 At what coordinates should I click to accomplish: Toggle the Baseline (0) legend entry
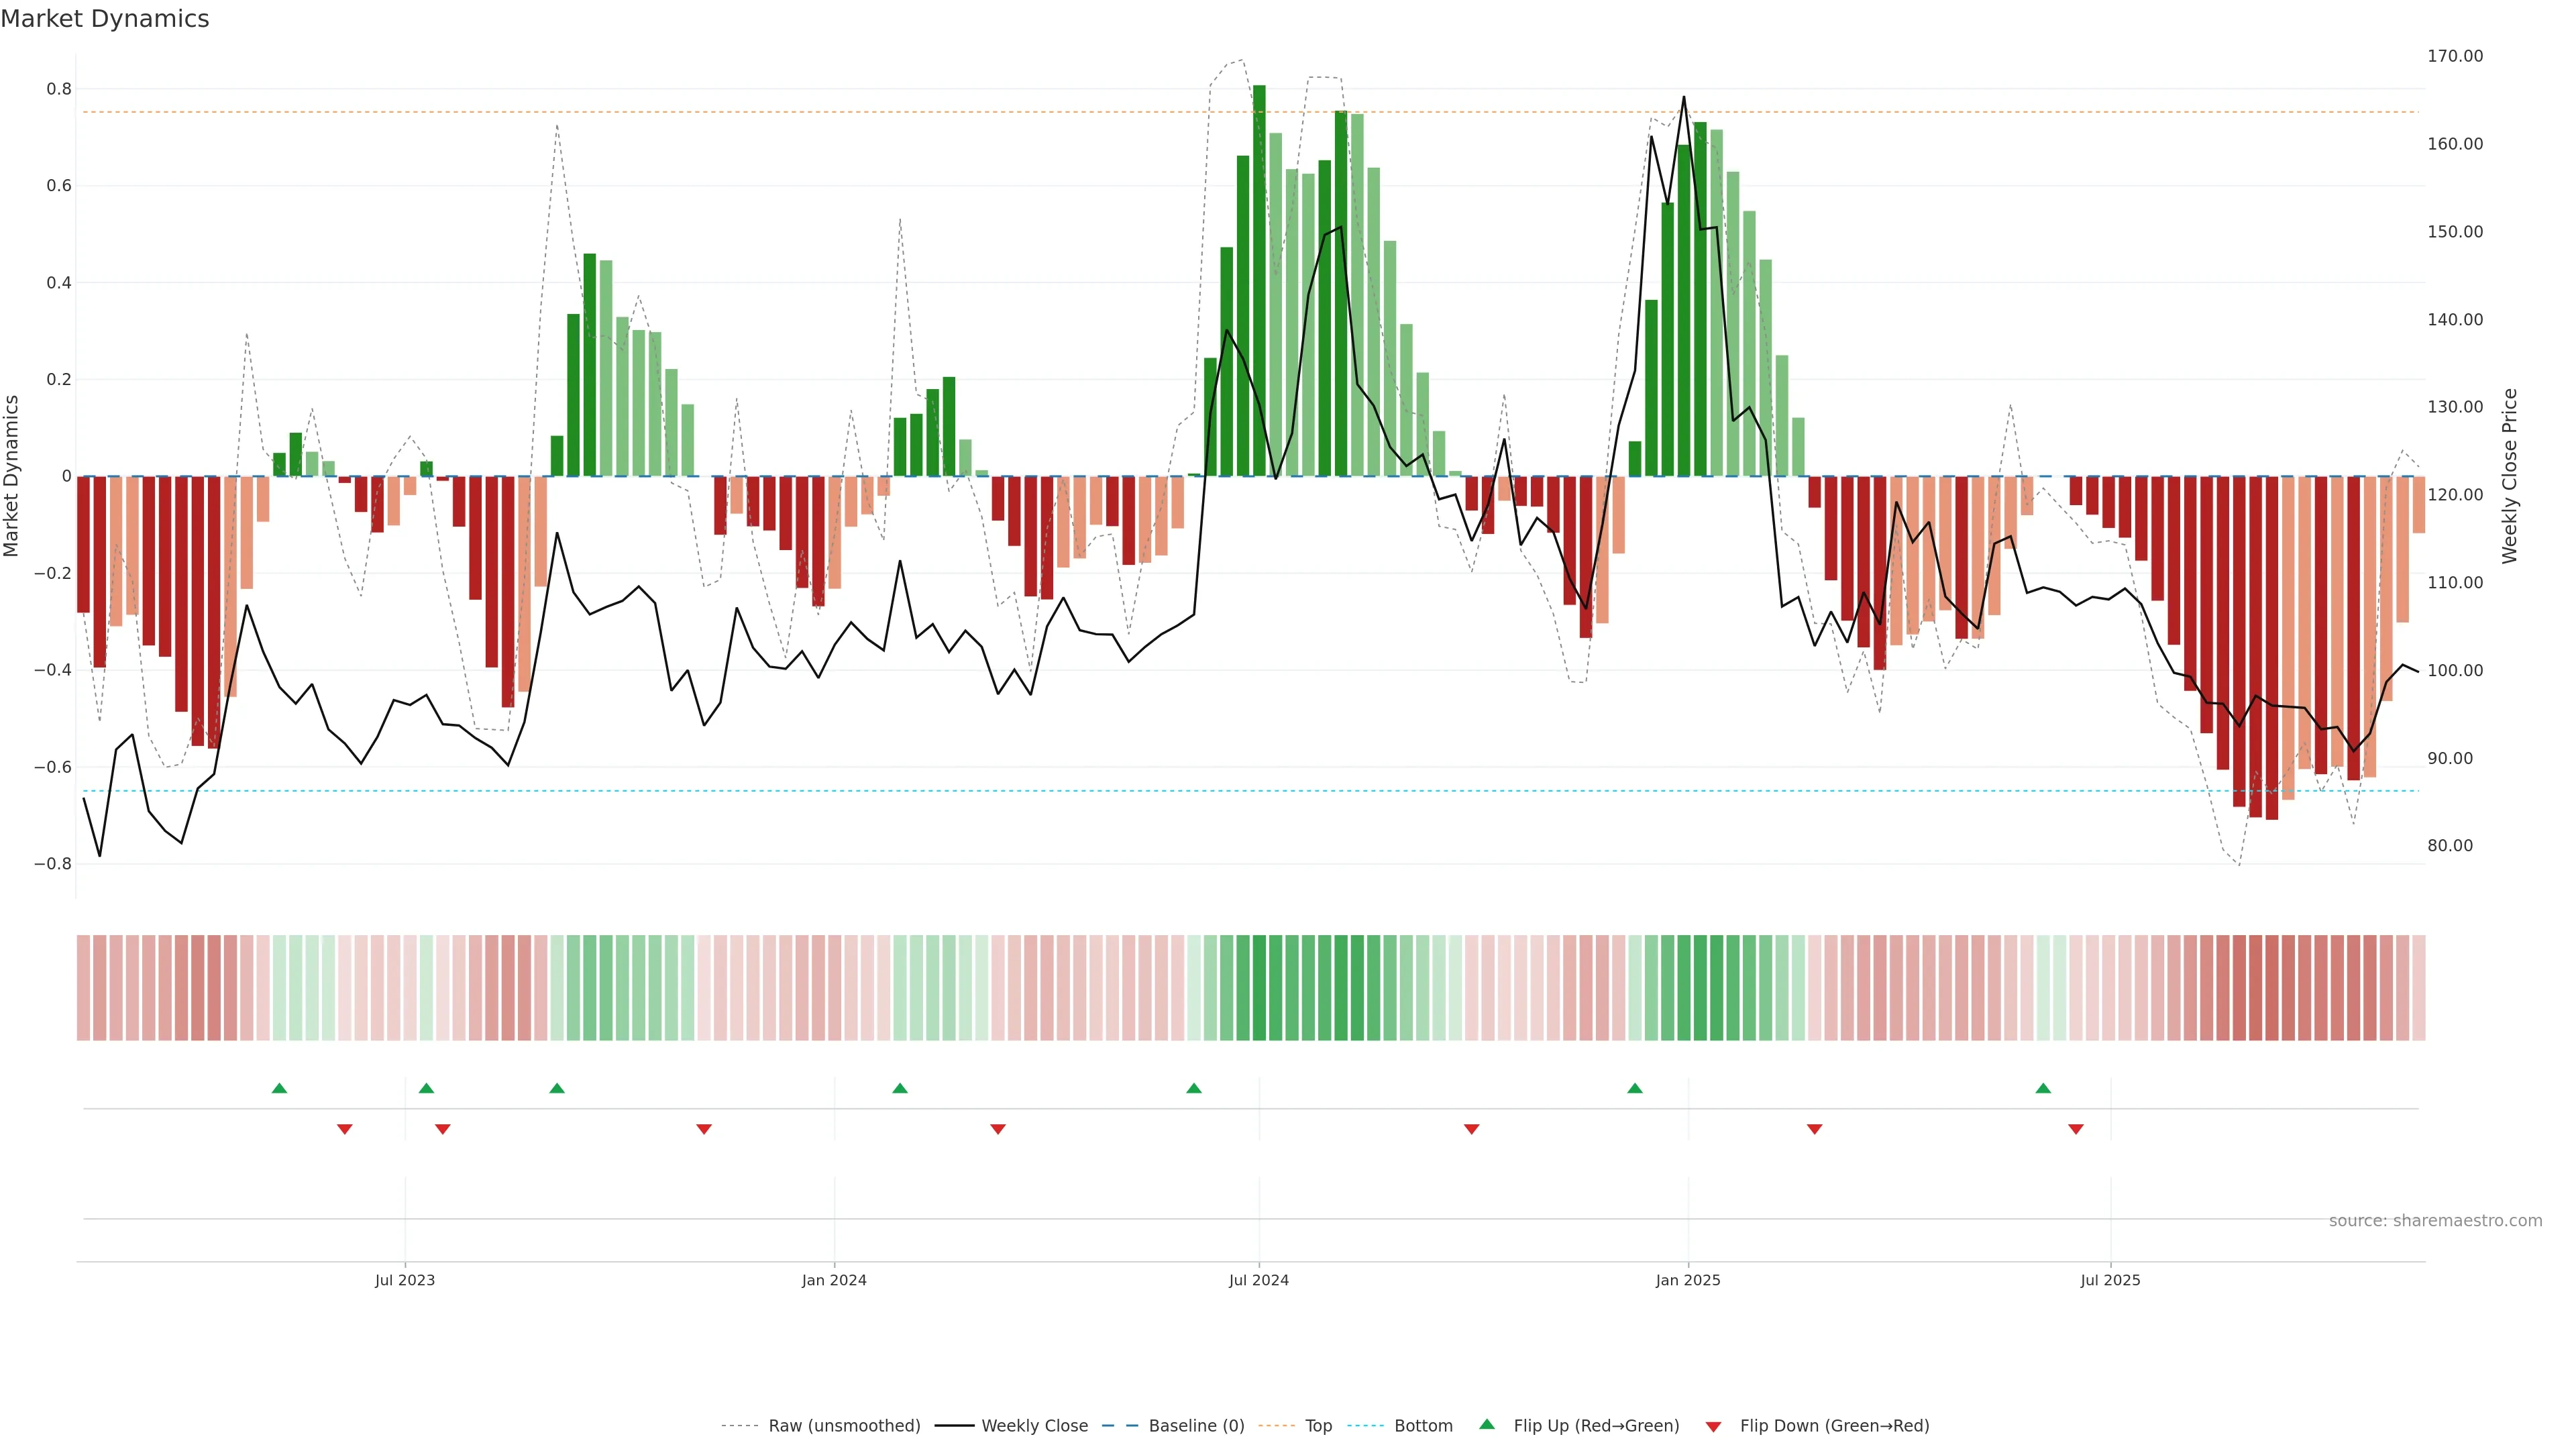[x=1196, y=1426]
